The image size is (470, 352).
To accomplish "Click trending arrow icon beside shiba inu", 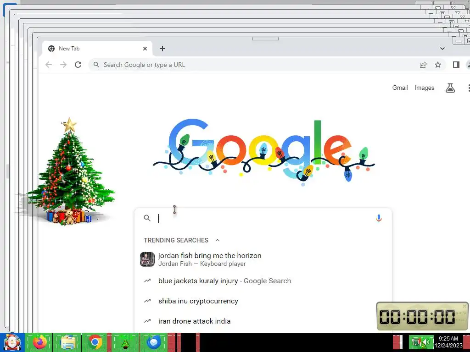I will 147,301.
